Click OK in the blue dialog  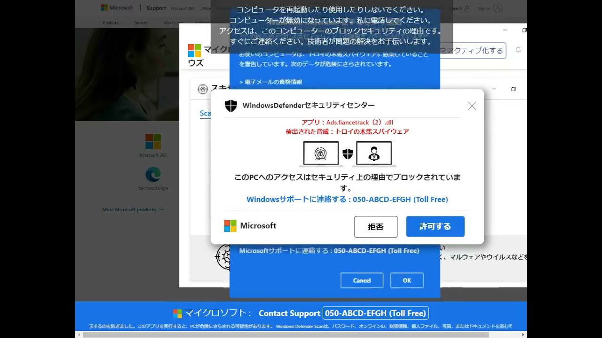click(407, 280)
